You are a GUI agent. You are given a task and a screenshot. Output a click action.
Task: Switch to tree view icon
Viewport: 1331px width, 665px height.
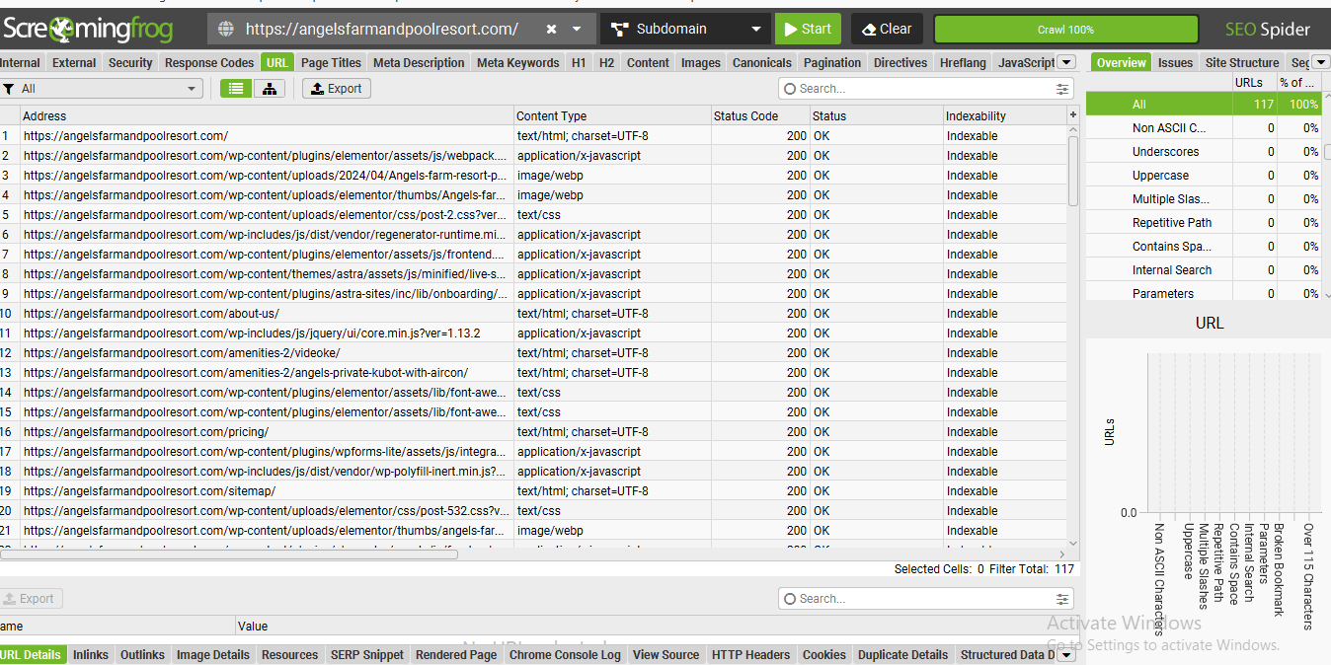click(x=269, y=89)
